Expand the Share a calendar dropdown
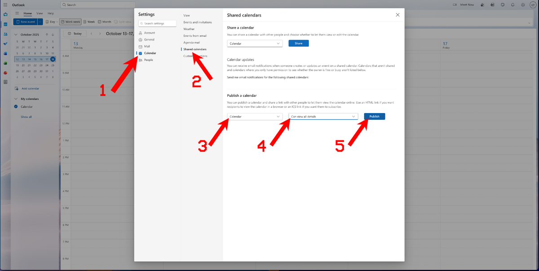 tap(255, 44)
